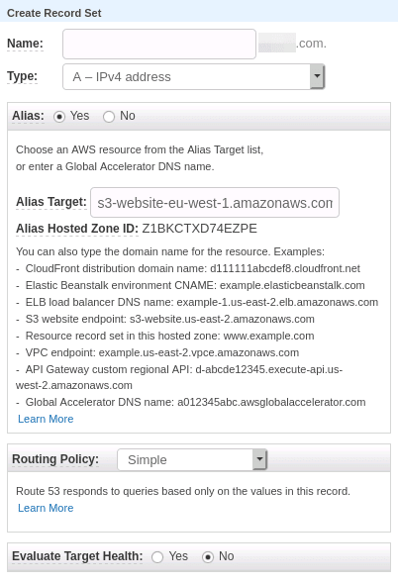Click the Alias Hosted Zone ID label
This screenshot has height=584, width=398.
77,229
